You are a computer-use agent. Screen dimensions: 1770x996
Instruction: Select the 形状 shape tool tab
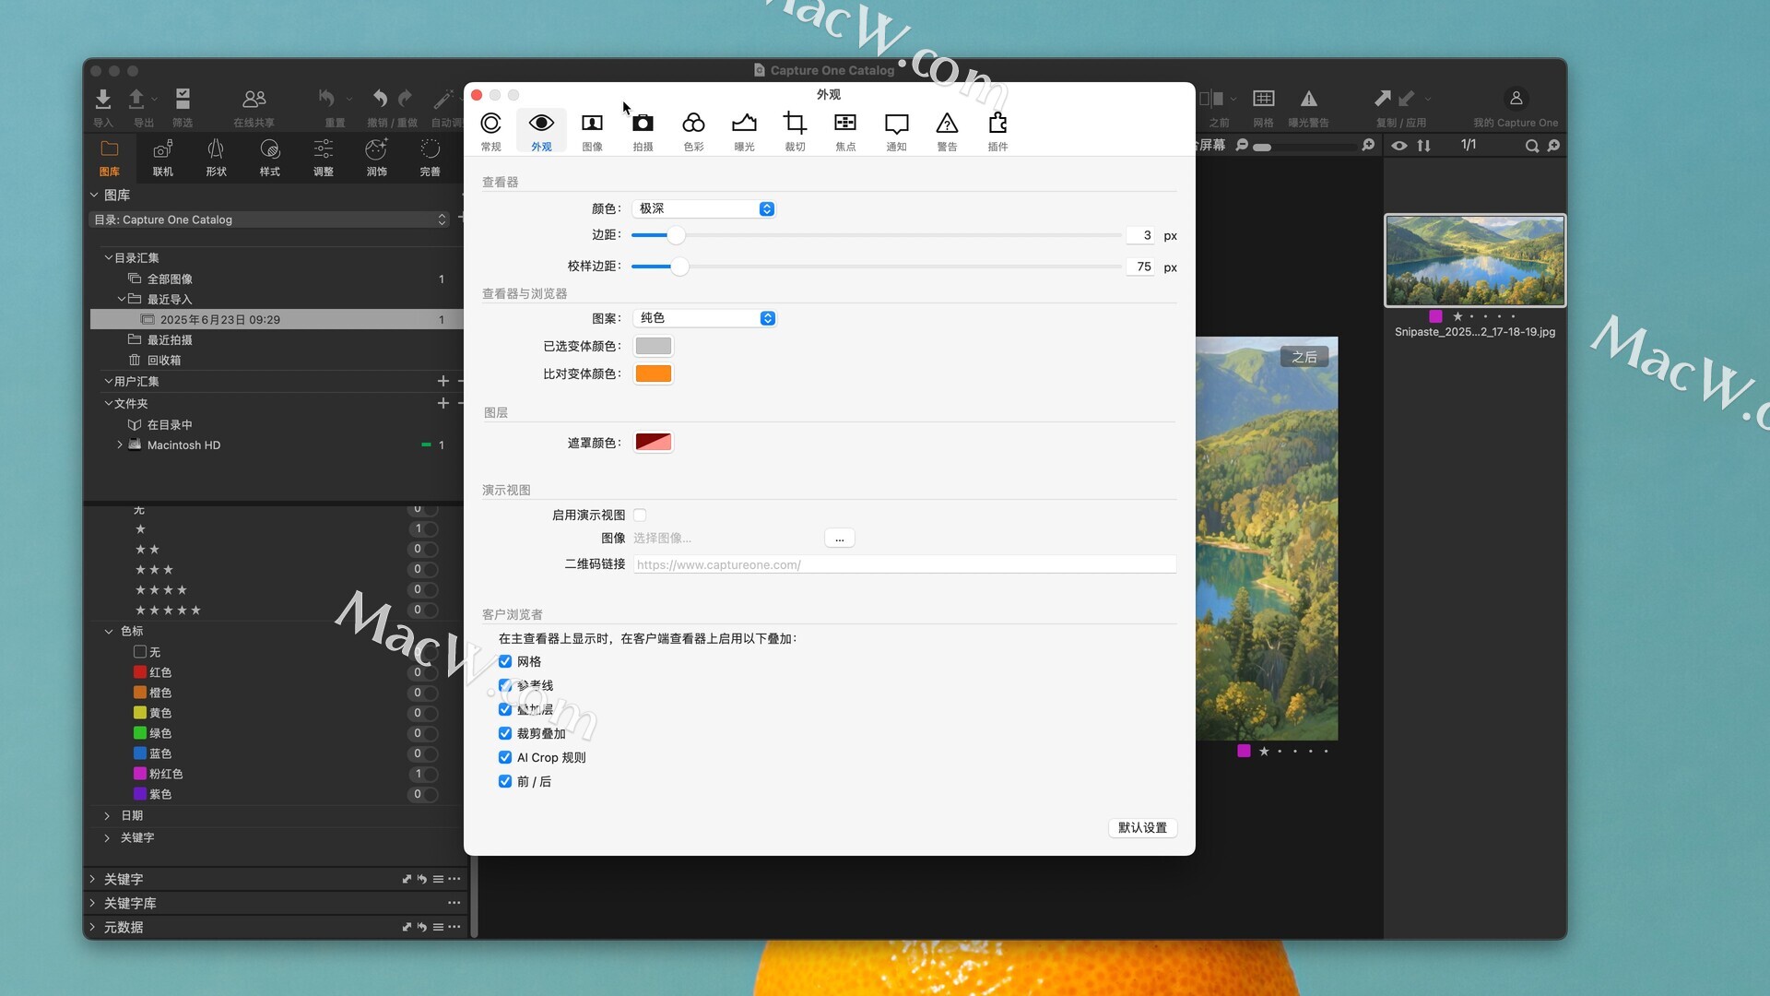[217, 157]
